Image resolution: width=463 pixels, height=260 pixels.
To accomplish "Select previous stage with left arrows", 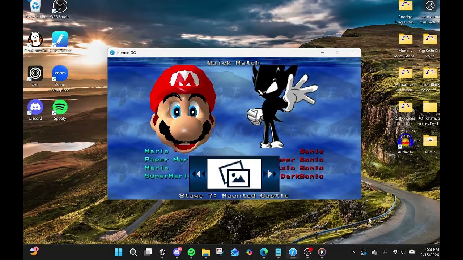I will pos(198,174).
